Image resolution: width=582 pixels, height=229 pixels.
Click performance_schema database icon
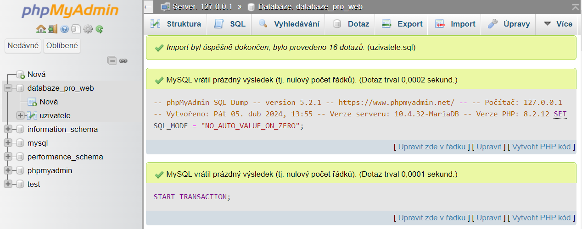pyautogui.click(x=20, y=157)
